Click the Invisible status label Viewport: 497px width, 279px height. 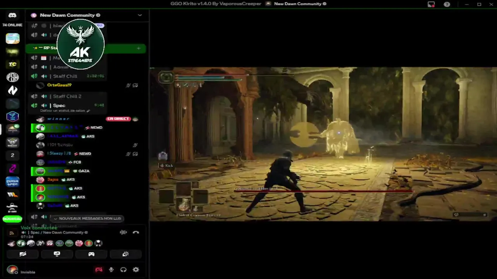pos(28,272)
